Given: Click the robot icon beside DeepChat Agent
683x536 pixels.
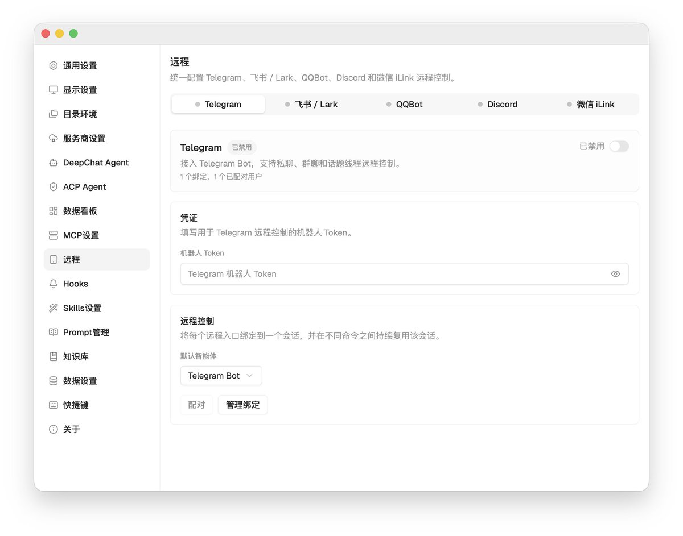Looking at the screenshot, I should (54, 163).
